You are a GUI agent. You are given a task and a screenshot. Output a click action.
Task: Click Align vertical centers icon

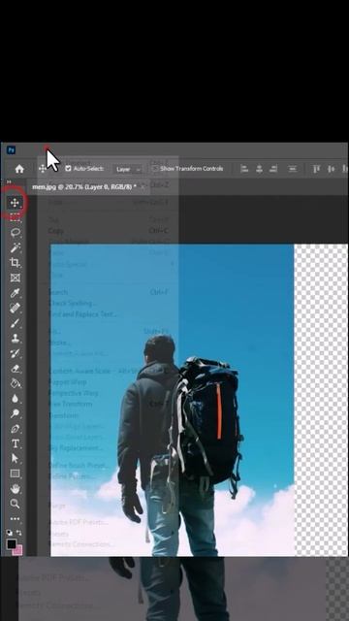331,169
